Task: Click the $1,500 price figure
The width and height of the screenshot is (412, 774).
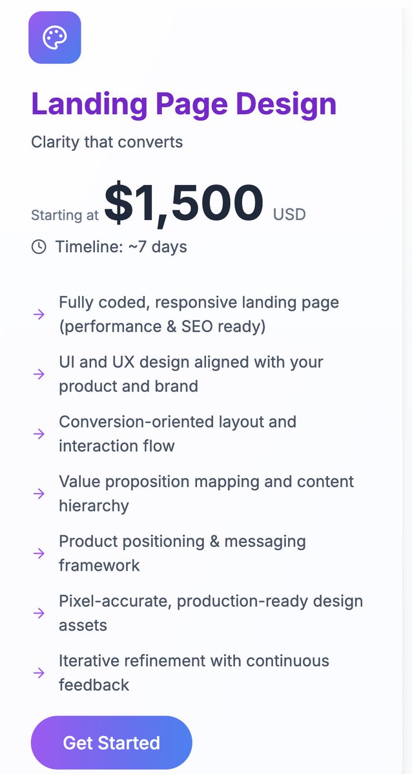Action: [x=184, y=204]
